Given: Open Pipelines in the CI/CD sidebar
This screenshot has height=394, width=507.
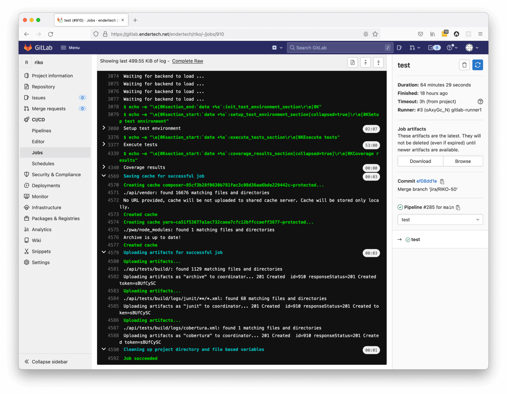Looking at the screenshot, I should (x=42, y=130).
